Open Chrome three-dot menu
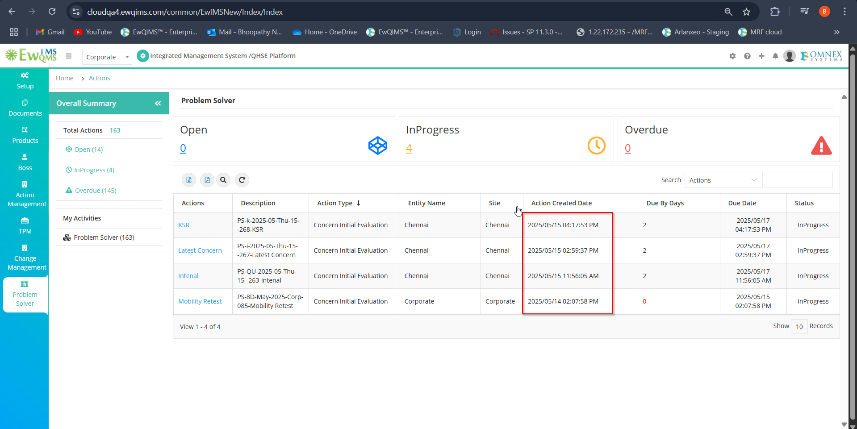The height and width of the screenshot is (429, 857). (x=844, y=12)
